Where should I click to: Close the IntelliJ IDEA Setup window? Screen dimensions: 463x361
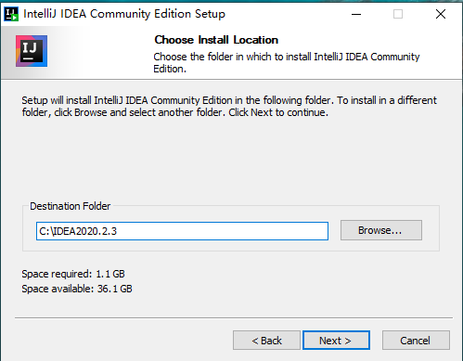coord(441,14)
